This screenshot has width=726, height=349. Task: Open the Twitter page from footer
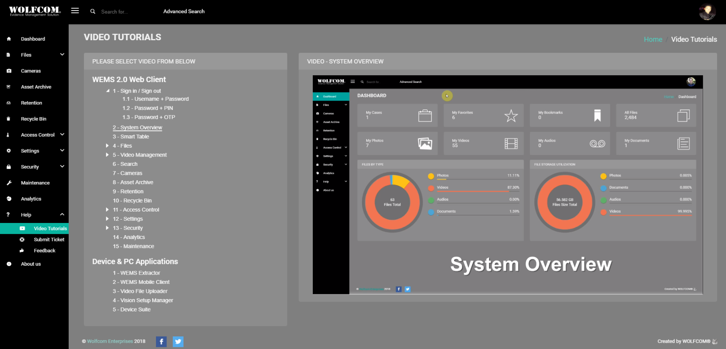pos(178,341)
